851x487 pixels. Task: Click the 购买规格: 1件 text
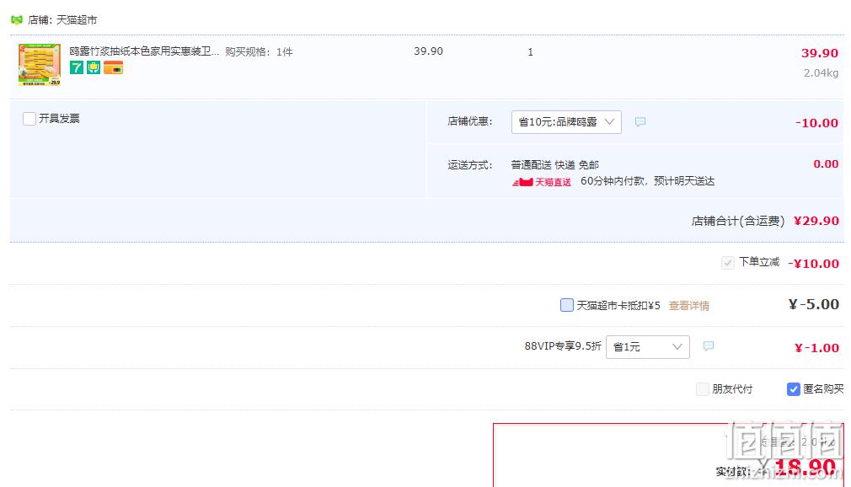259,51
